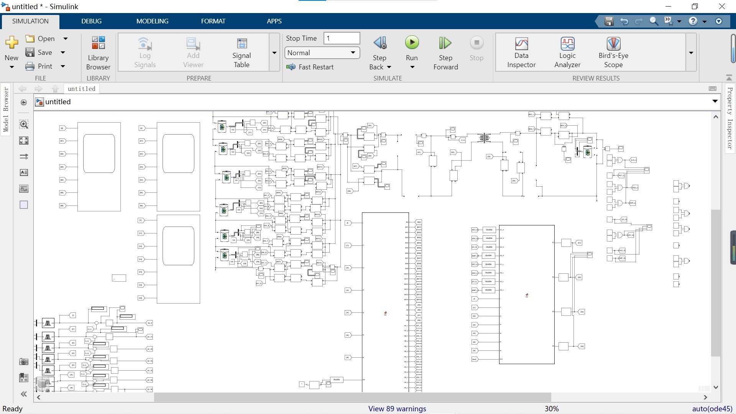
Task: Expand the Save options arrow
Action: point(63,53)
